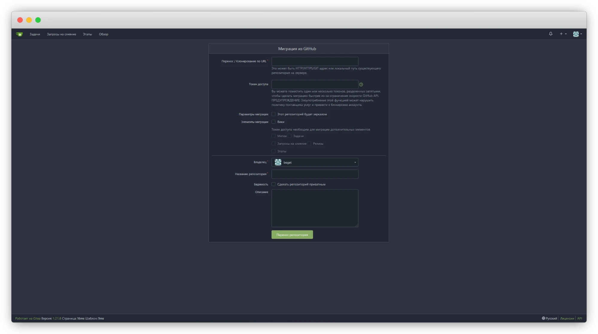Open the notifications bell
This screenshot has width=598, height=334.
[x=550, y=34]
